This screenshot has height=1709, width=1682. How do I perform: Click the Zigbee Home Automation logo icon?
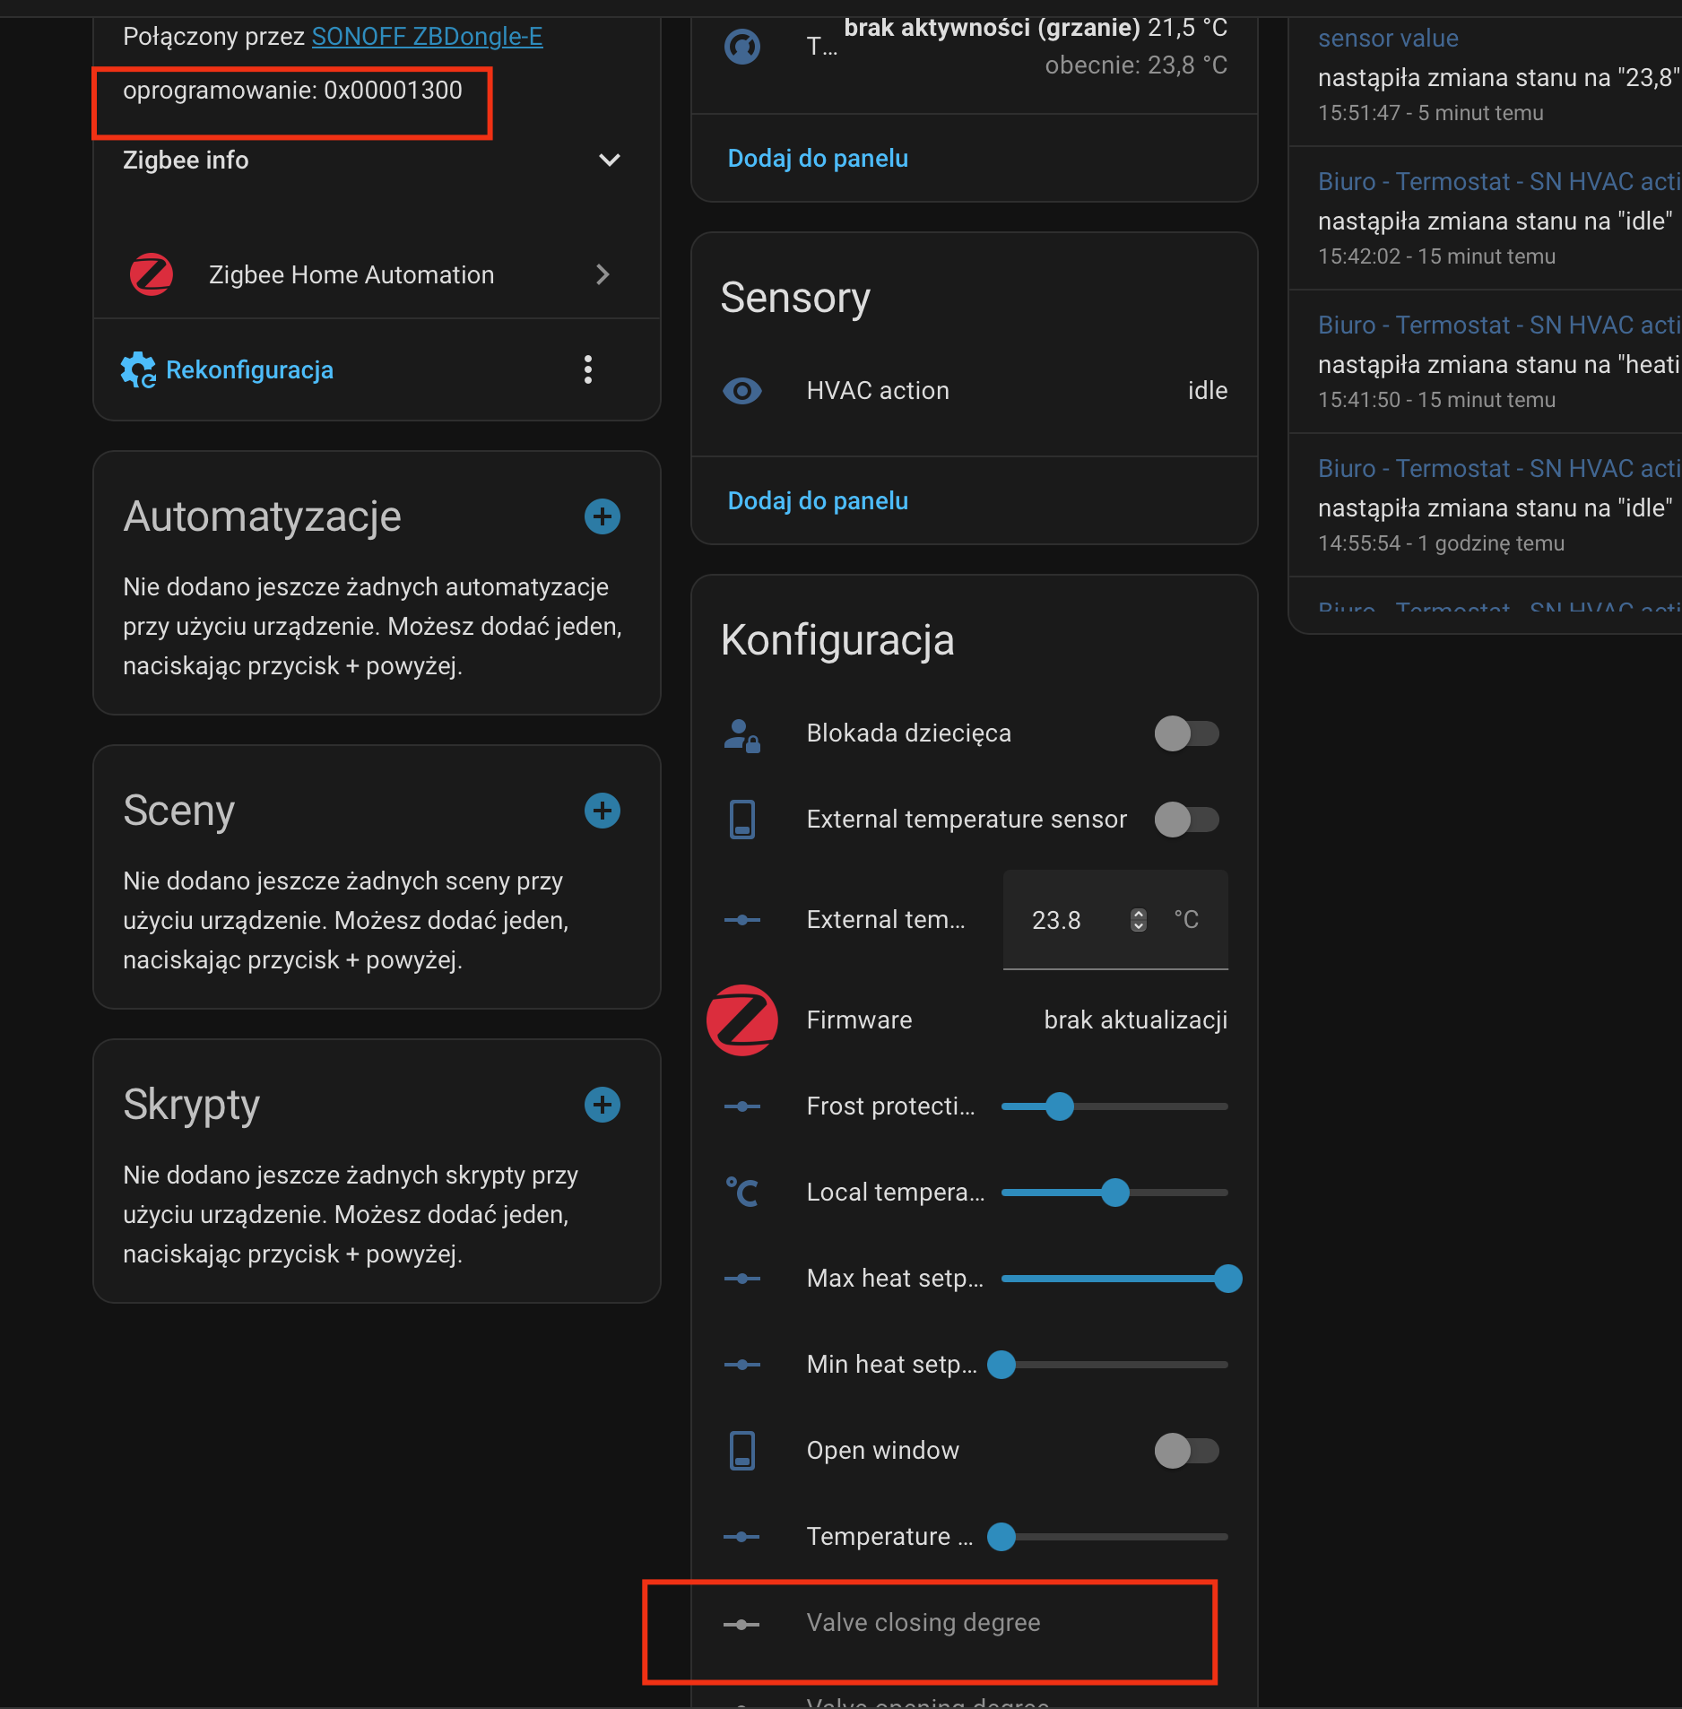point(152,274)
